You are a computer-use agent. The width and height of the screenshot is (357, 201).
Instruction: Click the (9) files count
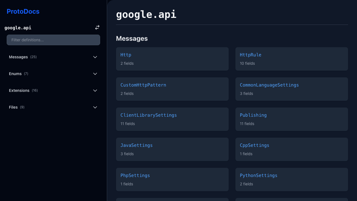[22, 107]
